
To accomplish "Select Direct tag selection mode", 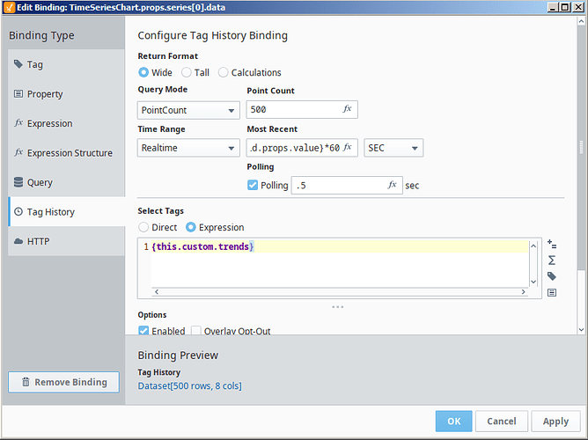I will pos(143,227).
